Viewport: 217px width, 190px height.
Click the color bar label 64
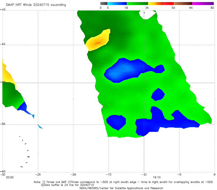(x=191, y=8)
